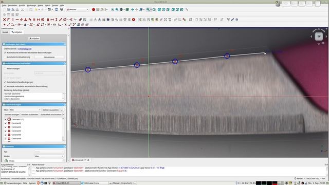Viewport: 329px width, 185px height.
Task: Click the fit all view icon
Action: (x=113, y=9)
